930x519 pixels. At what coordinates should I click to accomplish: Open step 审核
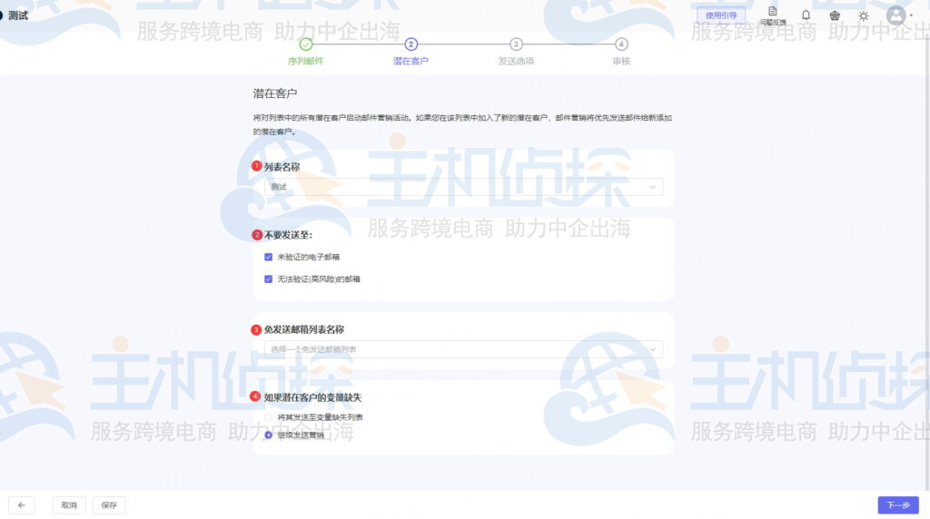[x=621, y=51]
